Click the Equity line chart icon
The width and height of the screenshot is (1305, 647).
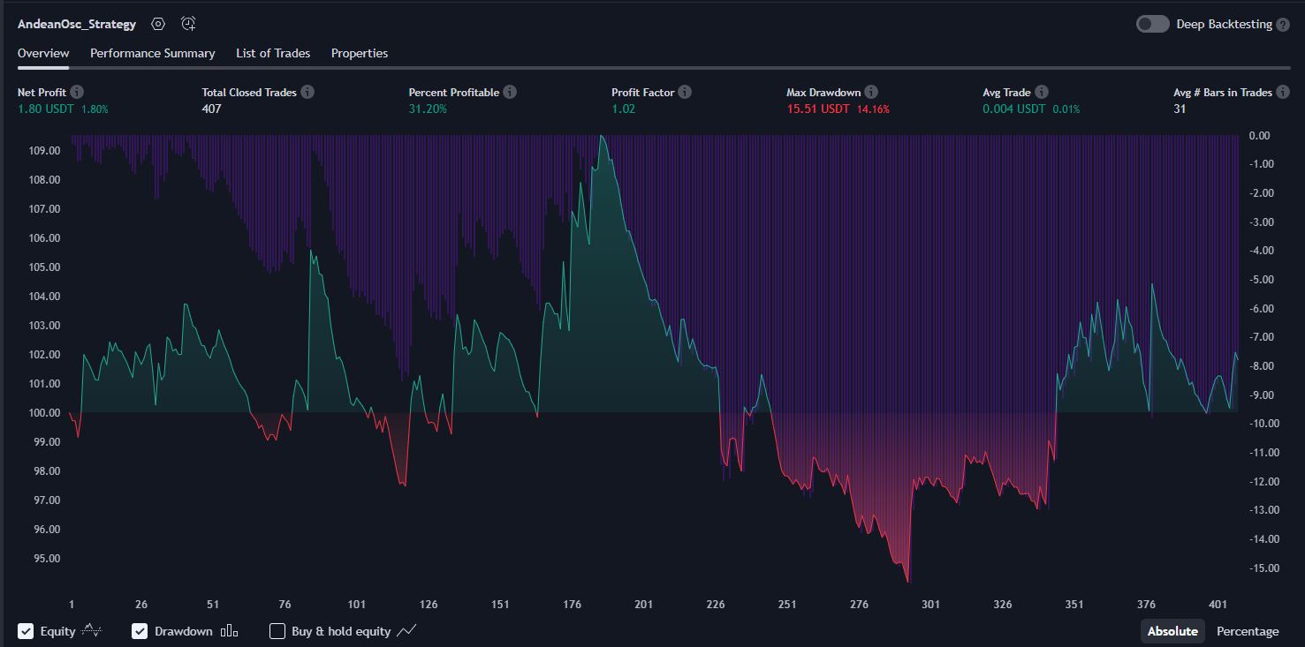(92, 631)
